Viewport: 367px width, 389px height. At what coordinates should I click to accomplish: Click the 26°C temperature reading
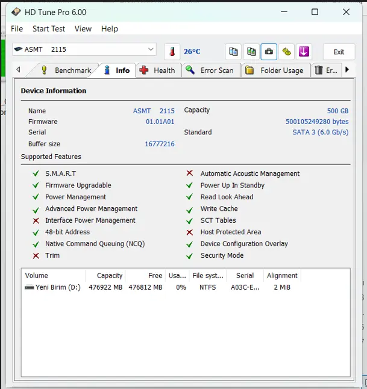tap(192, 52)
